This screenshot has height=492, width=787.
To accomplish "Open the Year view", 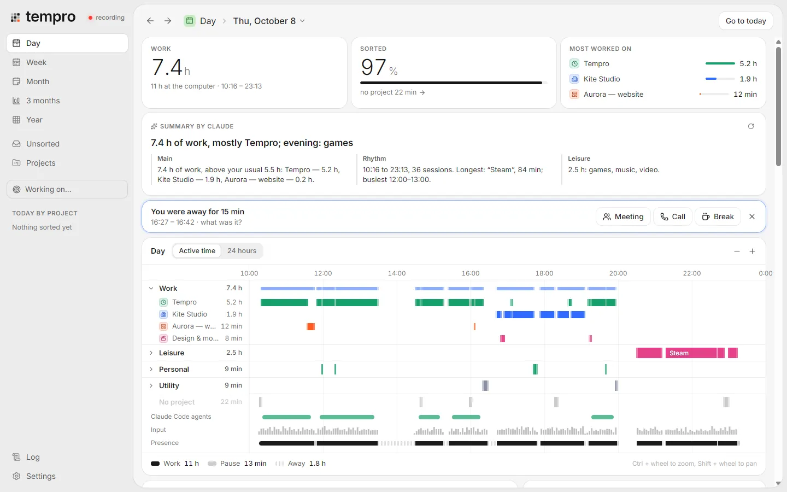I will (x=67, y=120).
